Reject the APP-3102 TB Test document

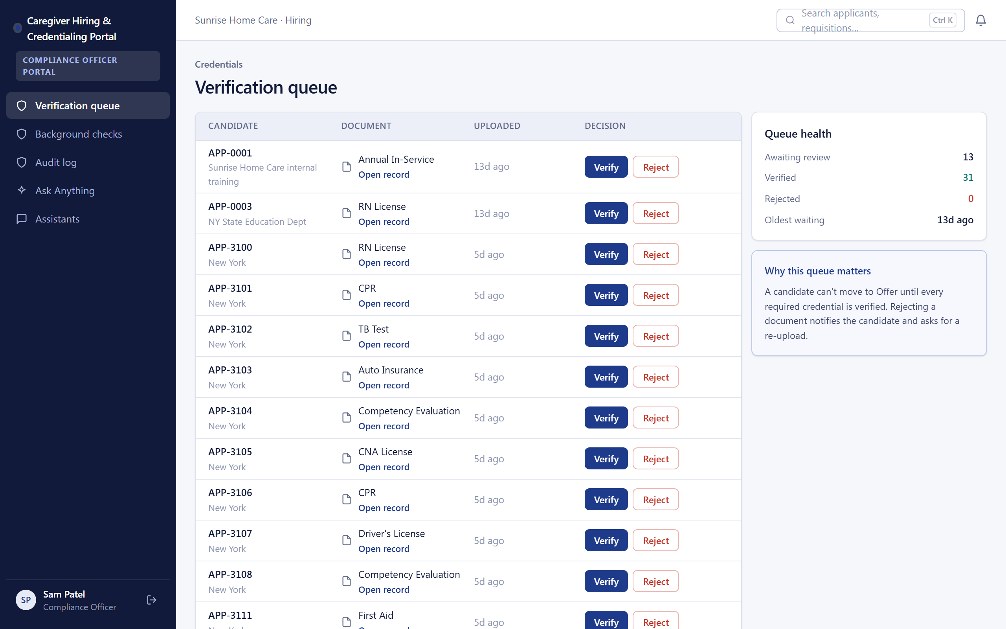[655, 336]
